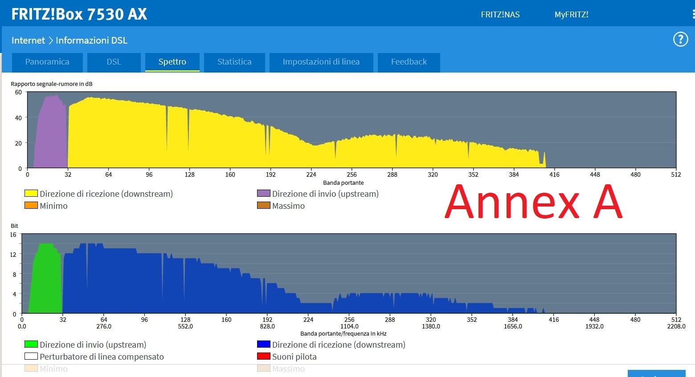Screen dimensions: 695x377
Task: Select the Spettro tab
Action: [172, 62]
